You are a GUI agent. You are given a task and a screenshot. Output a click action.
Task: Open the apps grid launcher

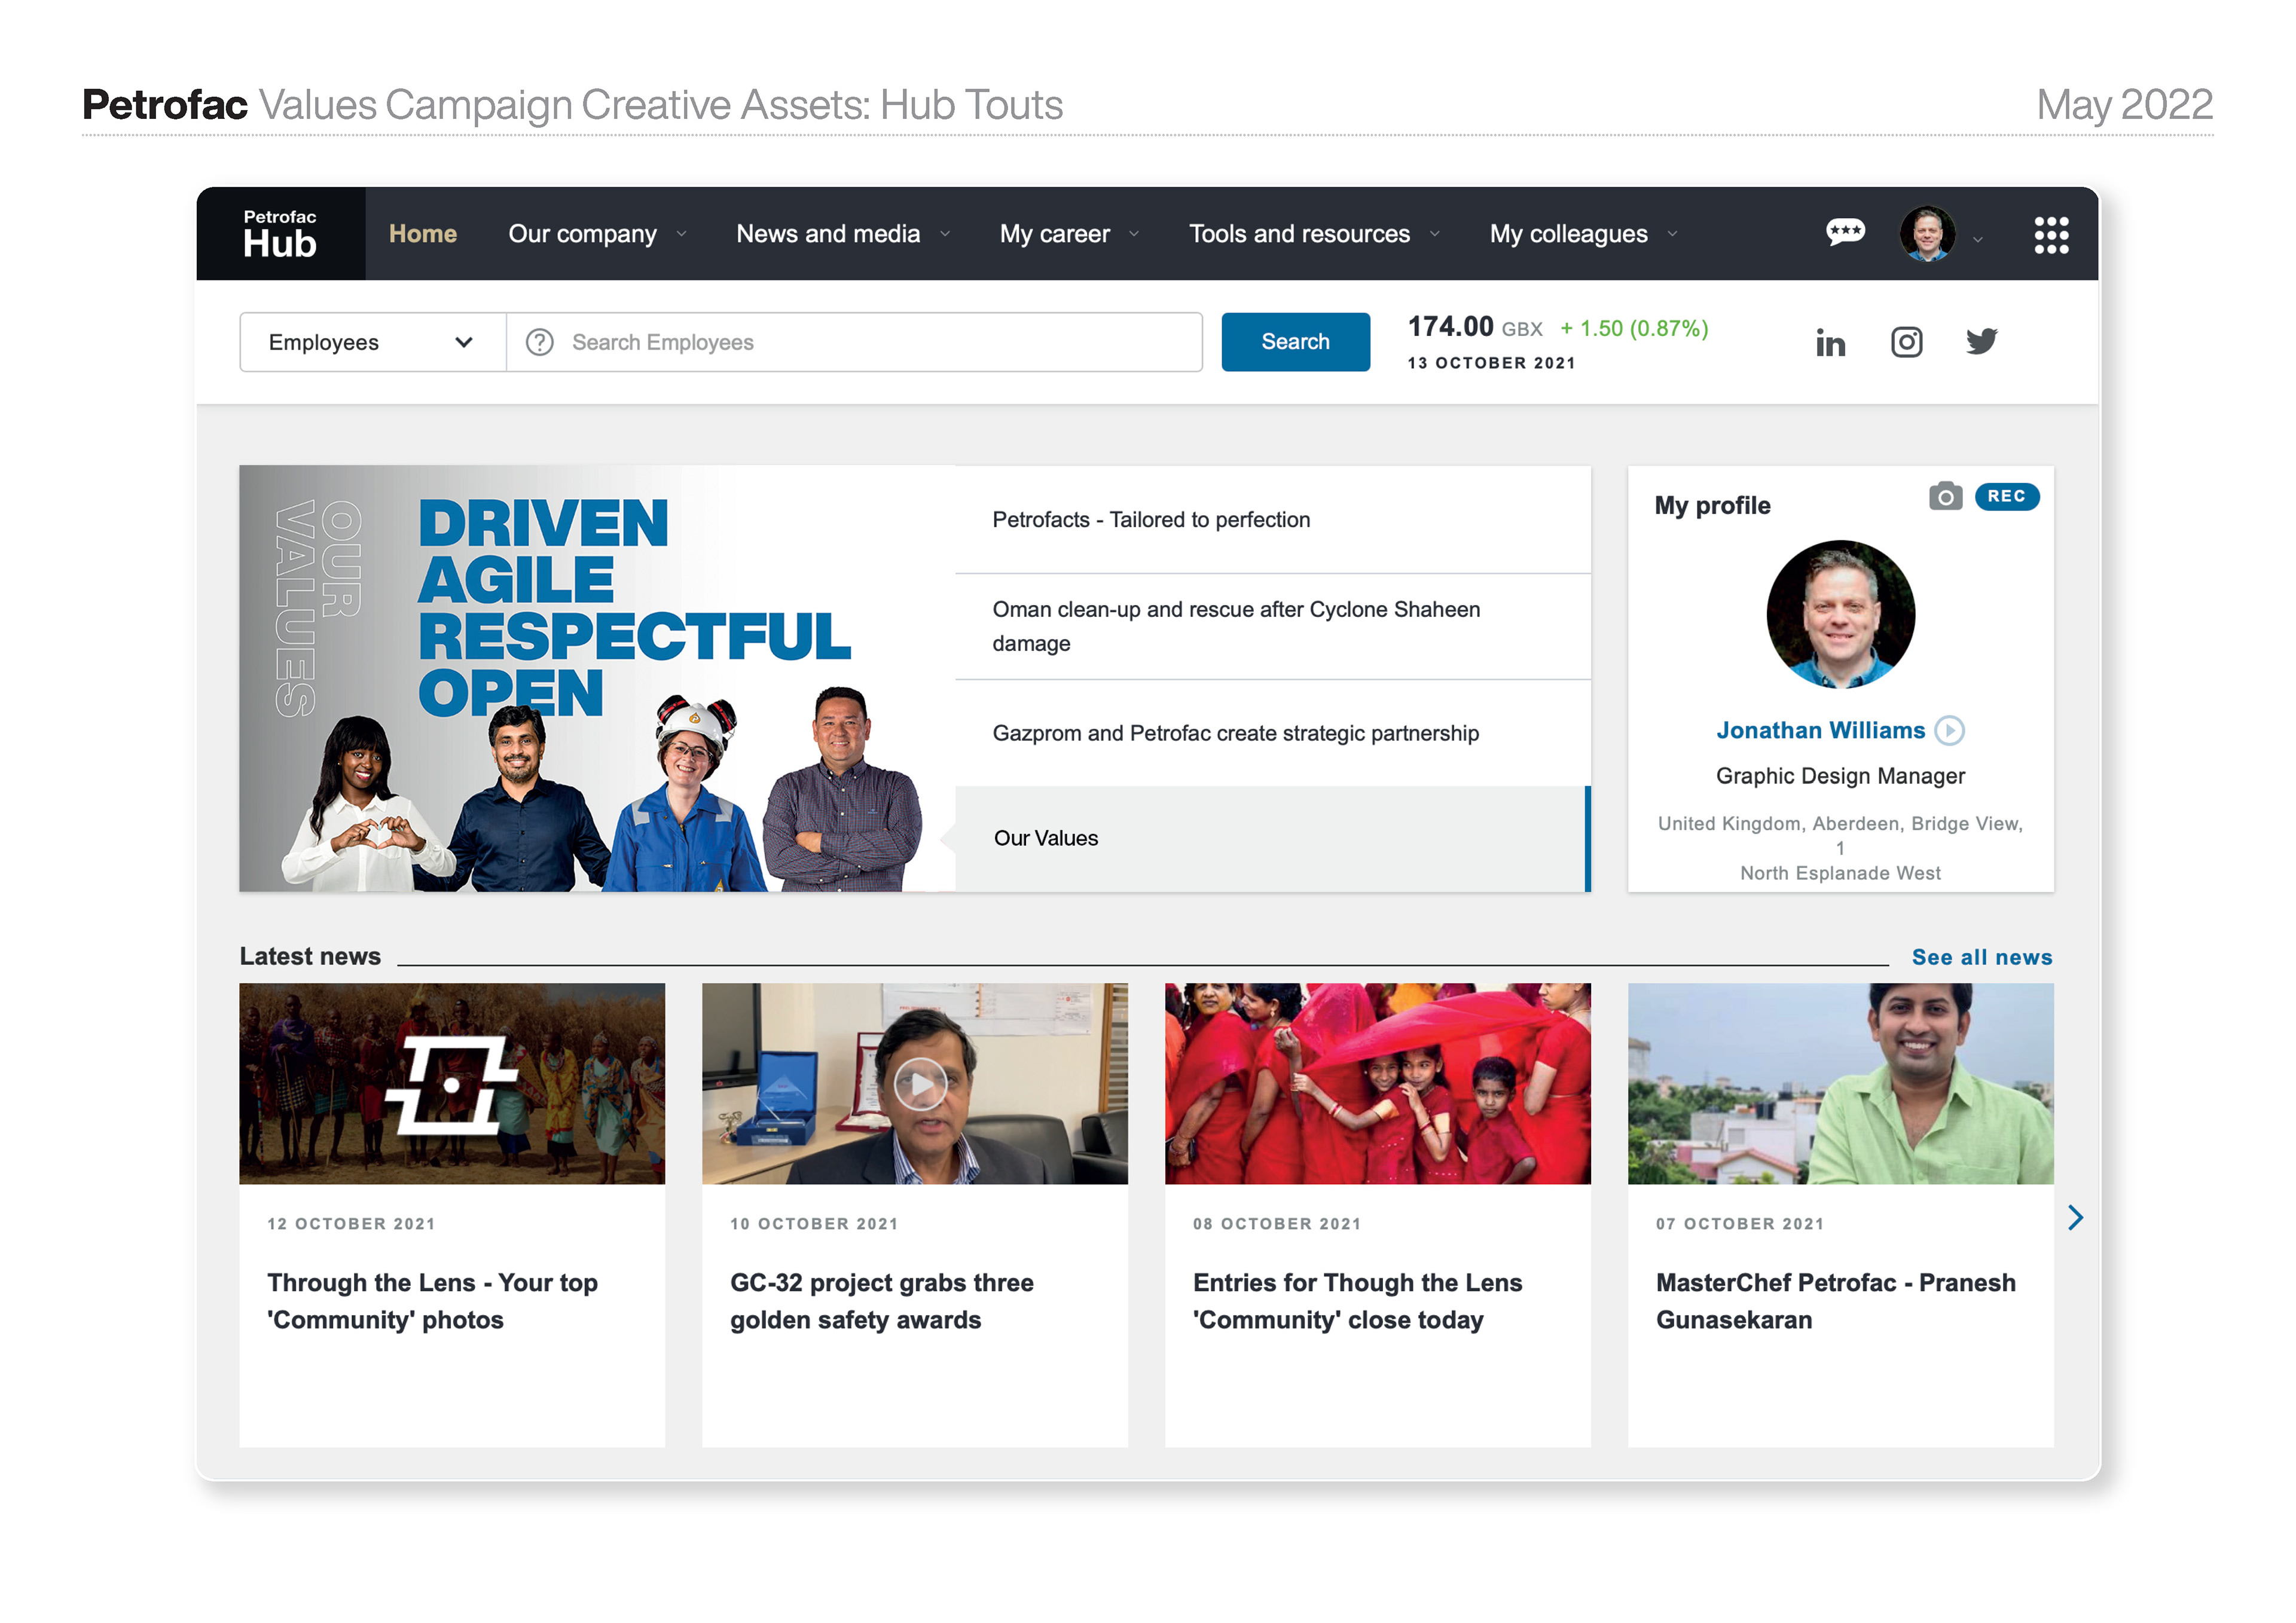pos(2050,235)
